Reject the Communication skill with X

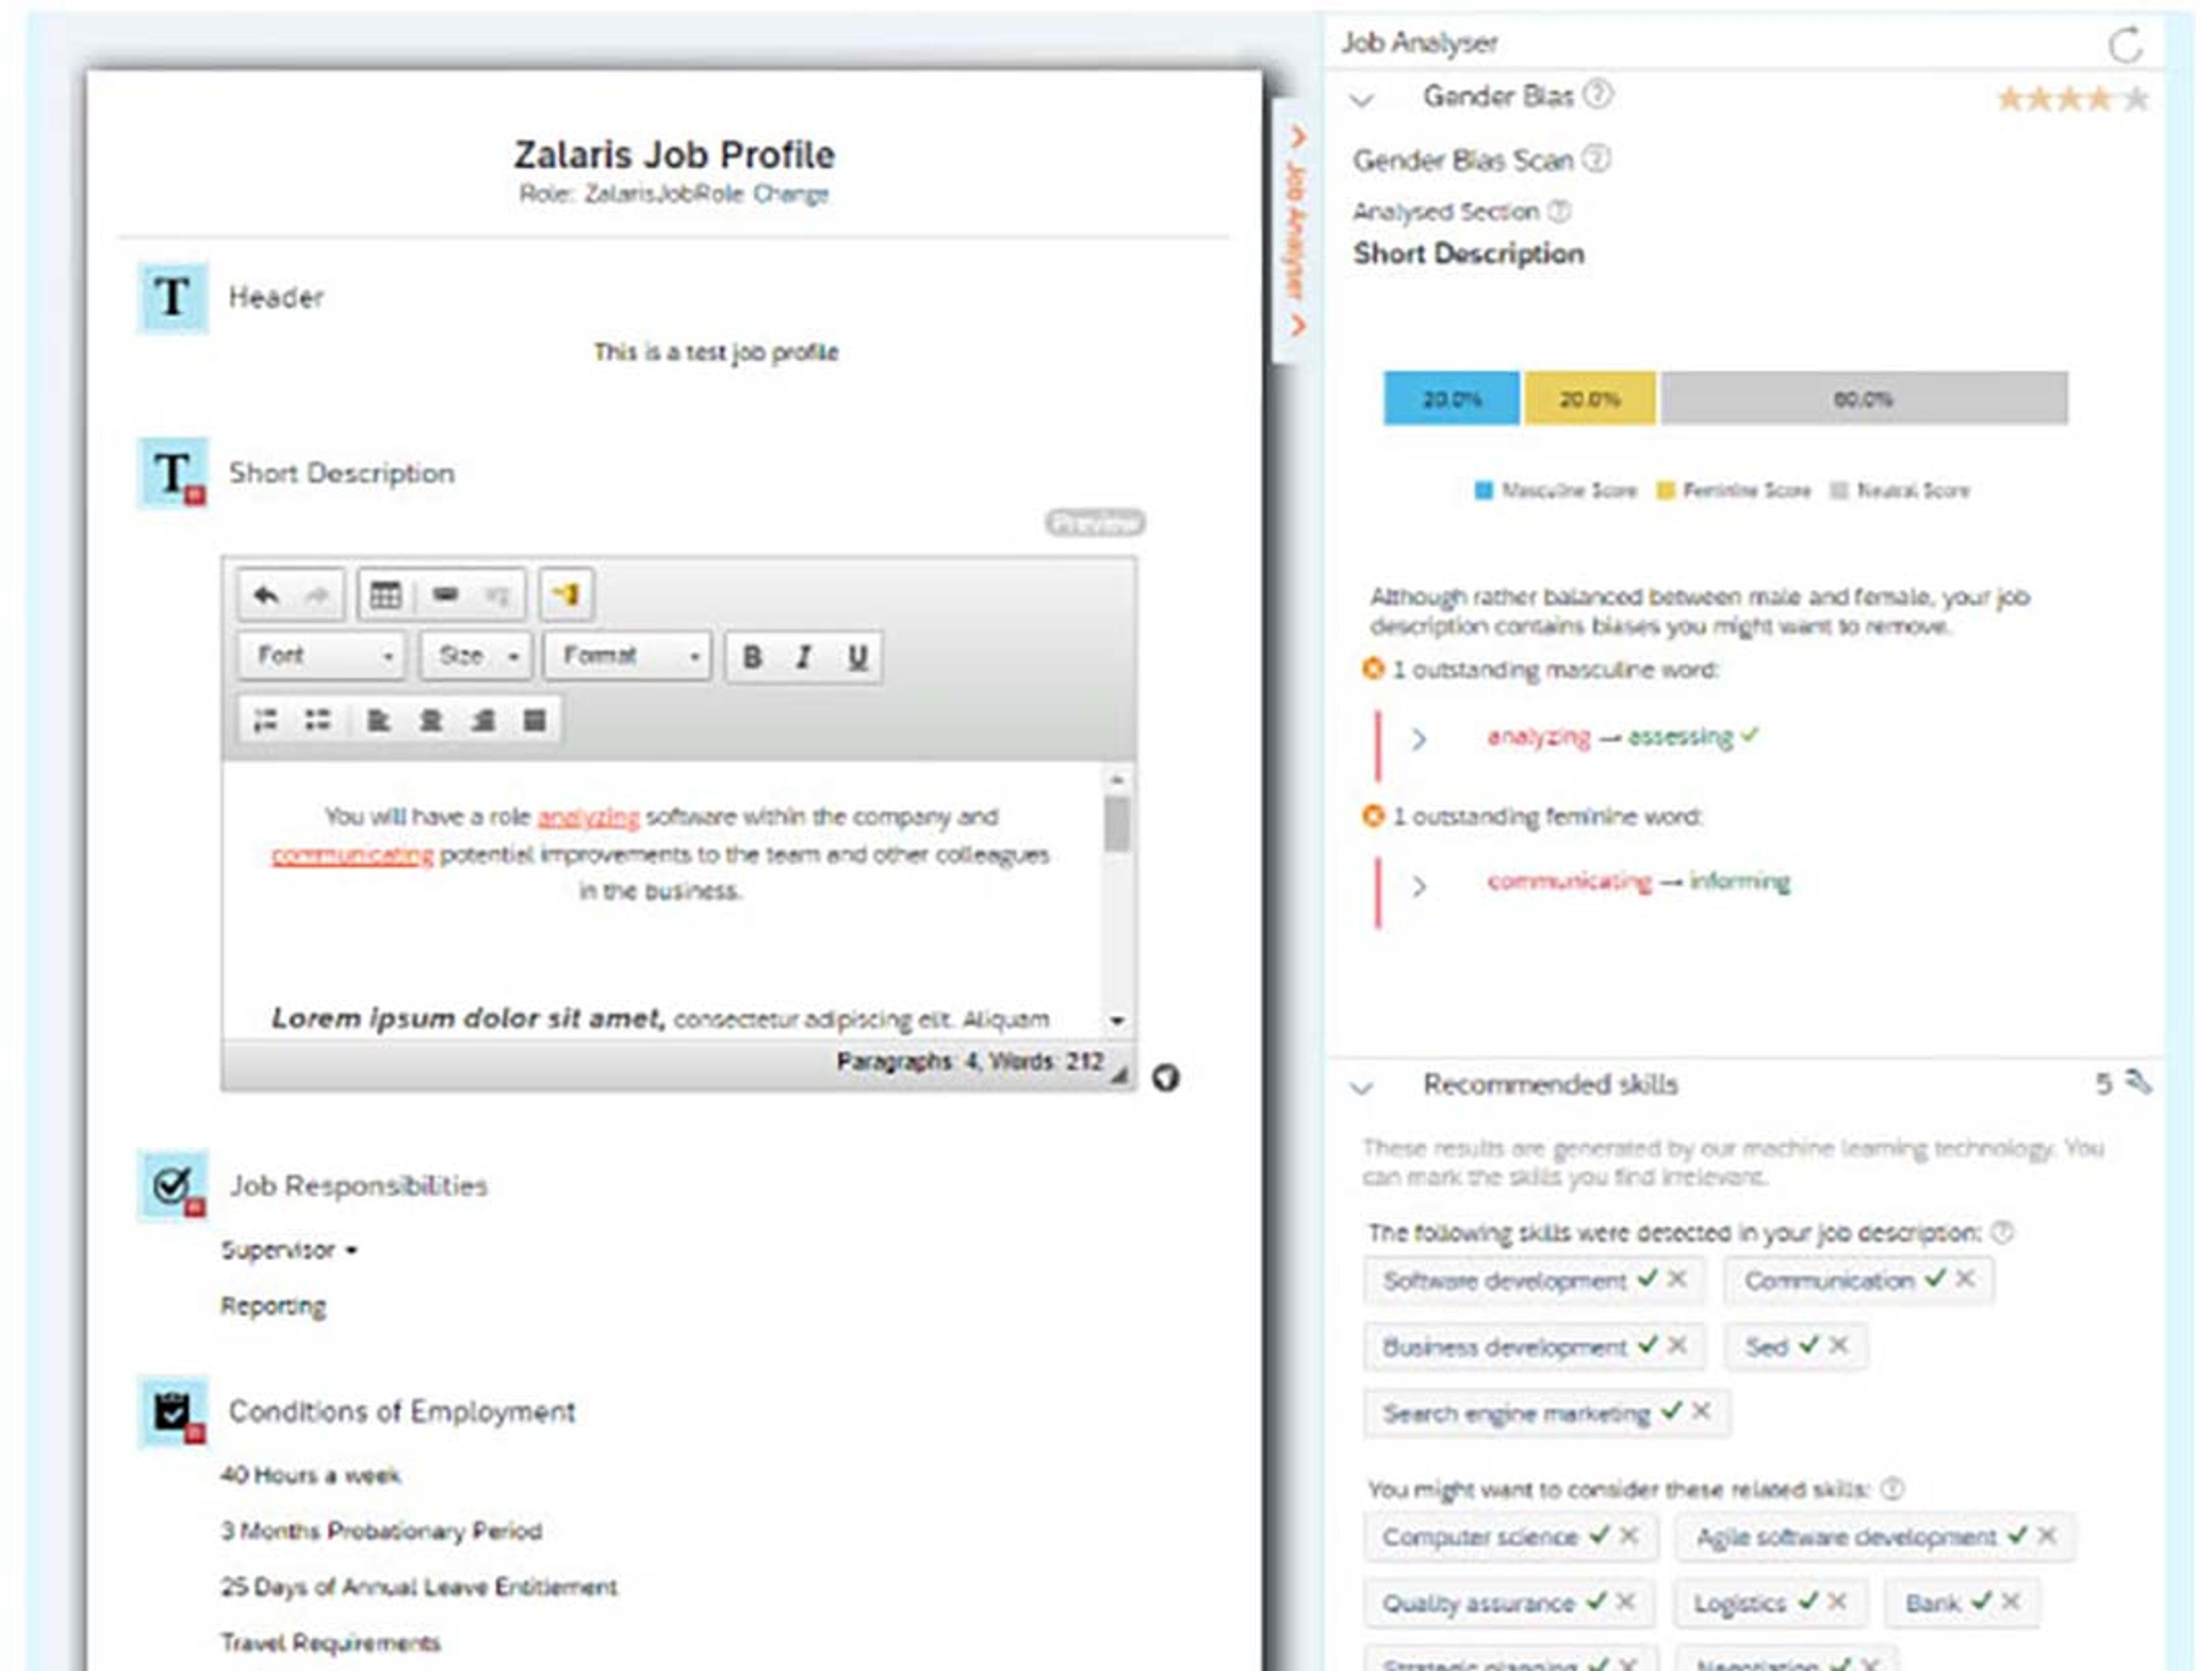[1965, 1278]
